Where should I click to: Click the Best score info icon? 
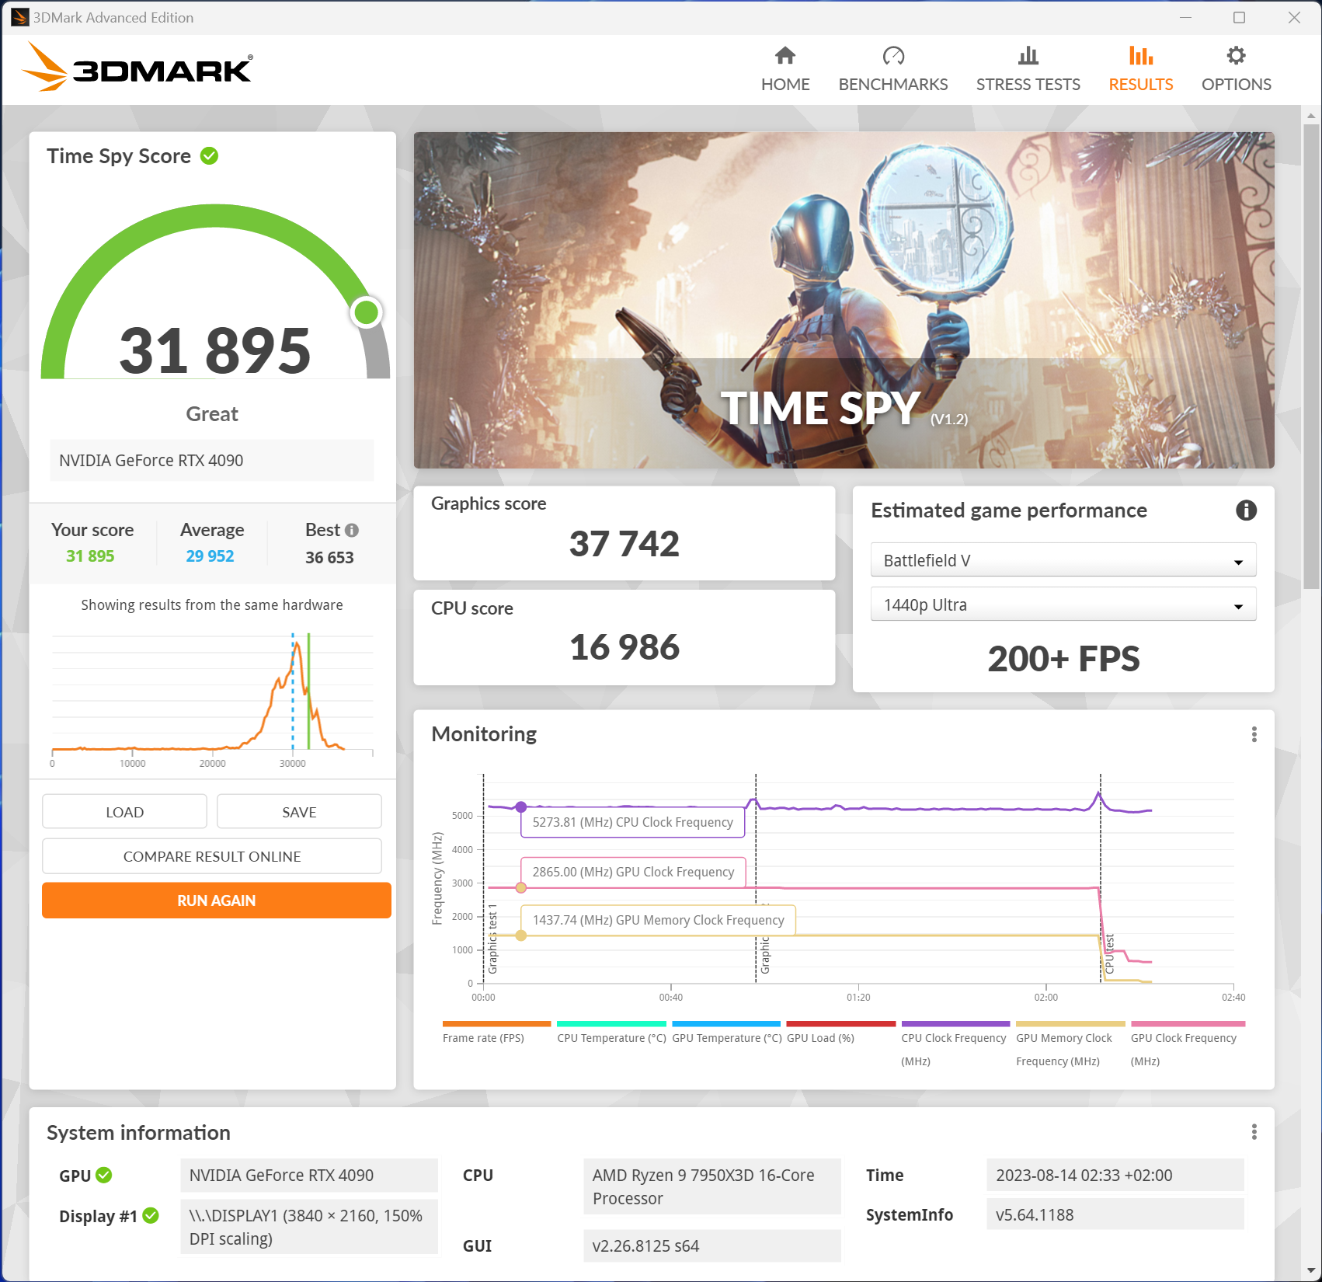(352, 530)
